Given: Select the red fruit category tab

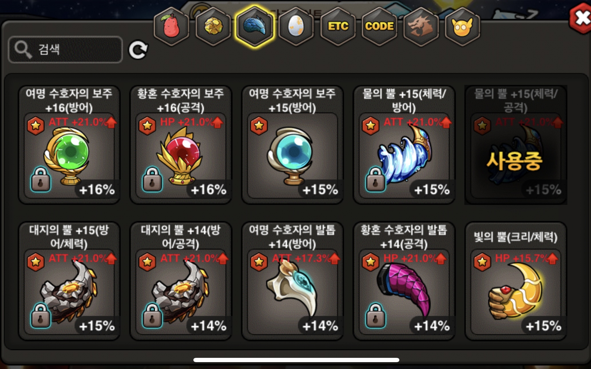Looking at the screenshot, I should (171, 26).
